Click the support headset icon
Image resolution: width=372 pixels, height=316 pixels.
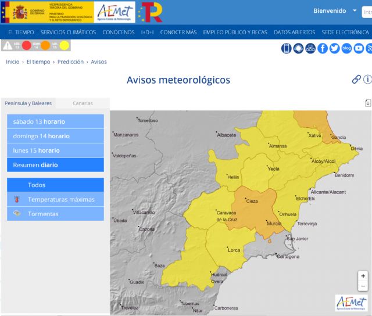[298, 48]
